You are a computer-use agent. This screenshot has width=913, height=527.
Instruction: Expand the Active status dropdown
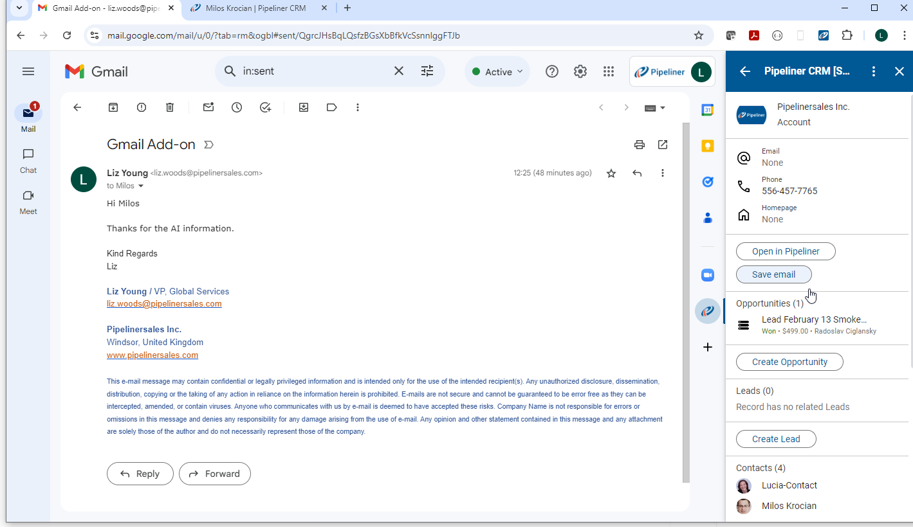pos(497,72)
